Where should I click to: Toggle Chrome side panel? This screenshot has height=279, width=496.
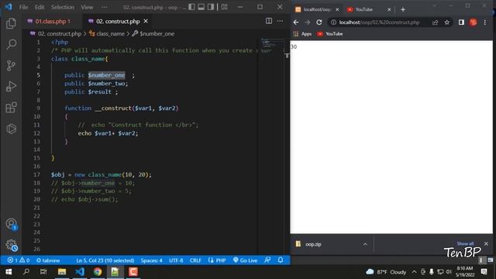[x=461, y=22]
